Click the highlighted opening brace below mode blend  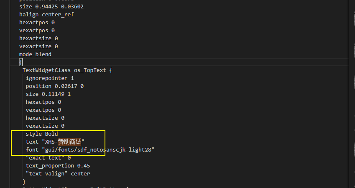21,62
